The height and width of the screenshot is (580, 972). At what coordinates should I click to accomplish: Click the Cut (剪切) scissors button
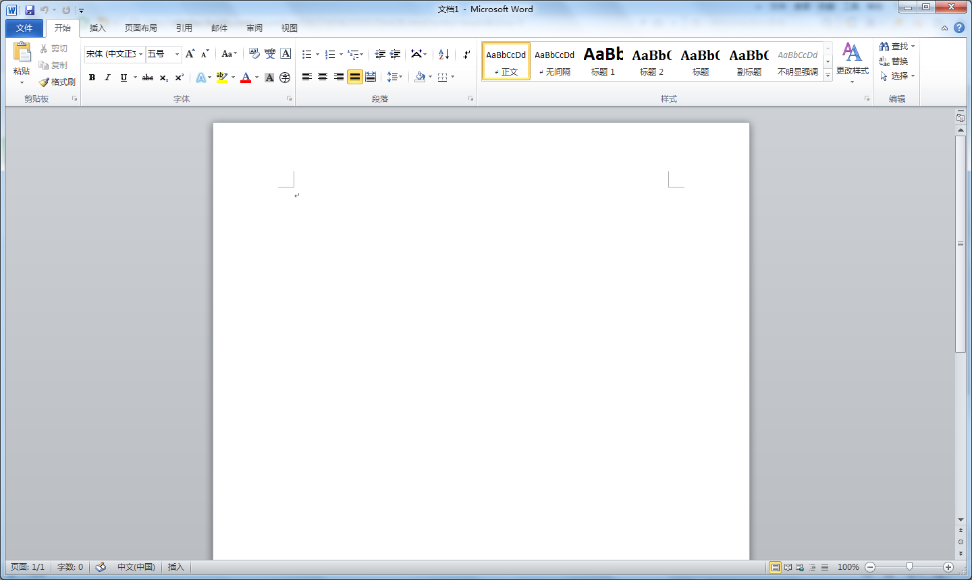[54, 49]
